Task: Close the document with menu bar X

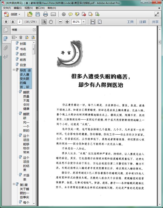Action: pyautogui.click(x=159, y=8)
